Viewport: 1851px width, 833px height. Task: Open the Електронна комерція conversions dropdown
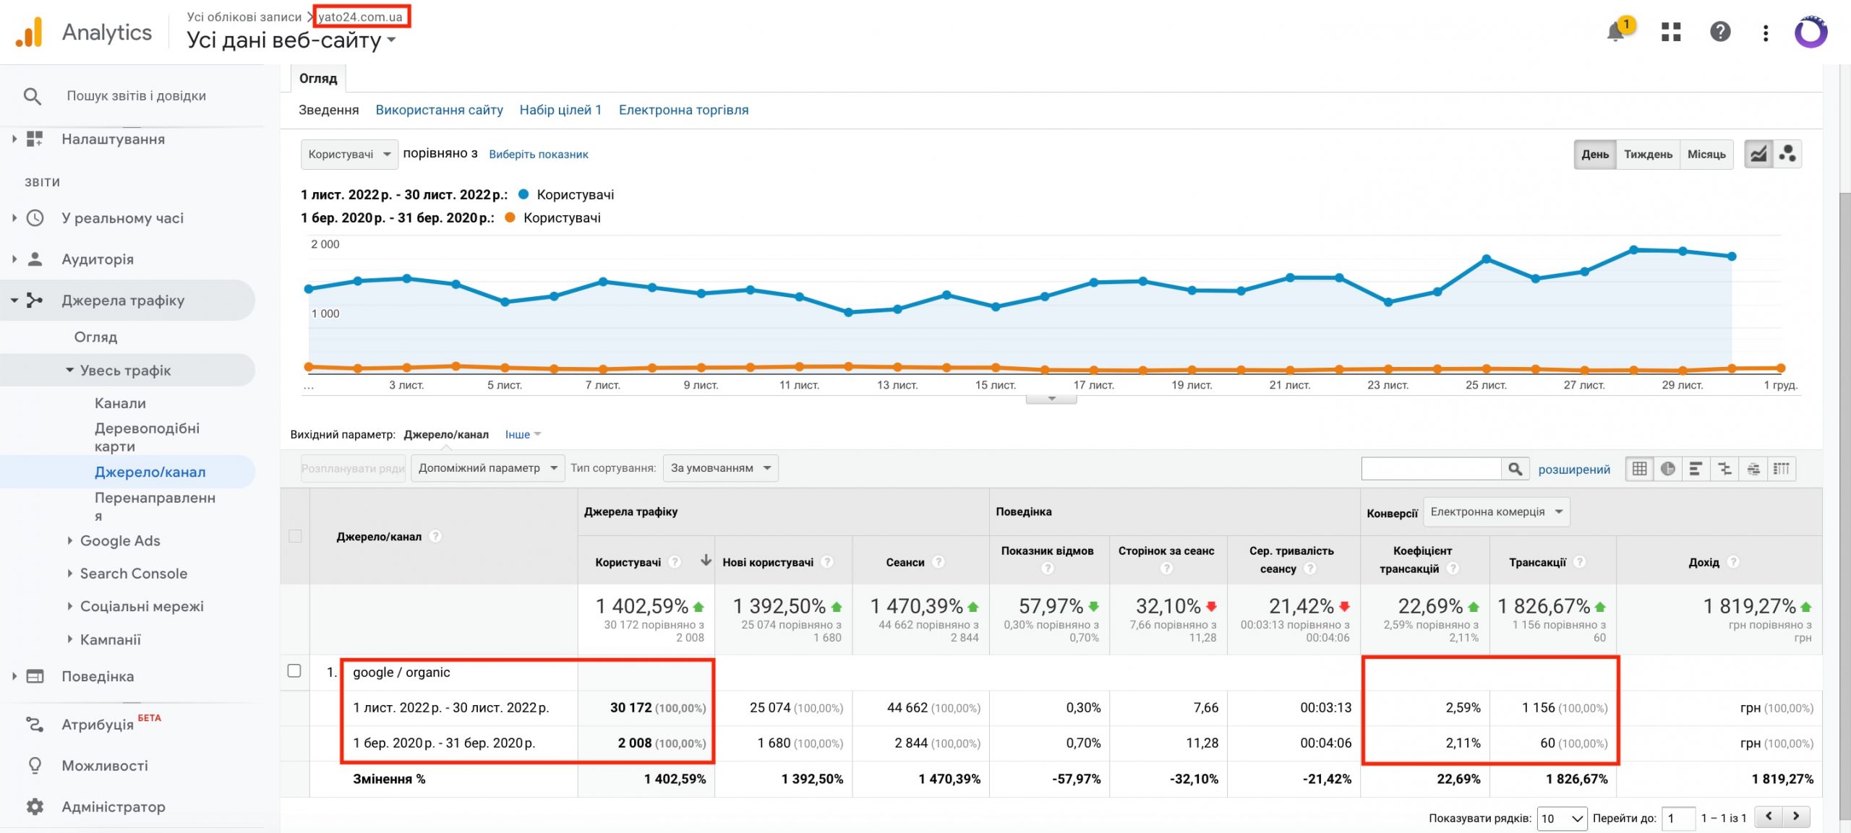(1496, 512)
